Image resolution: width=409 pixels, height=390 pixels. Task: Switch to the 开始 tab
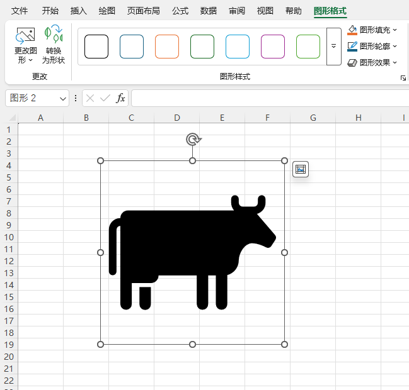pyautogui.click(x=50, y=11)
